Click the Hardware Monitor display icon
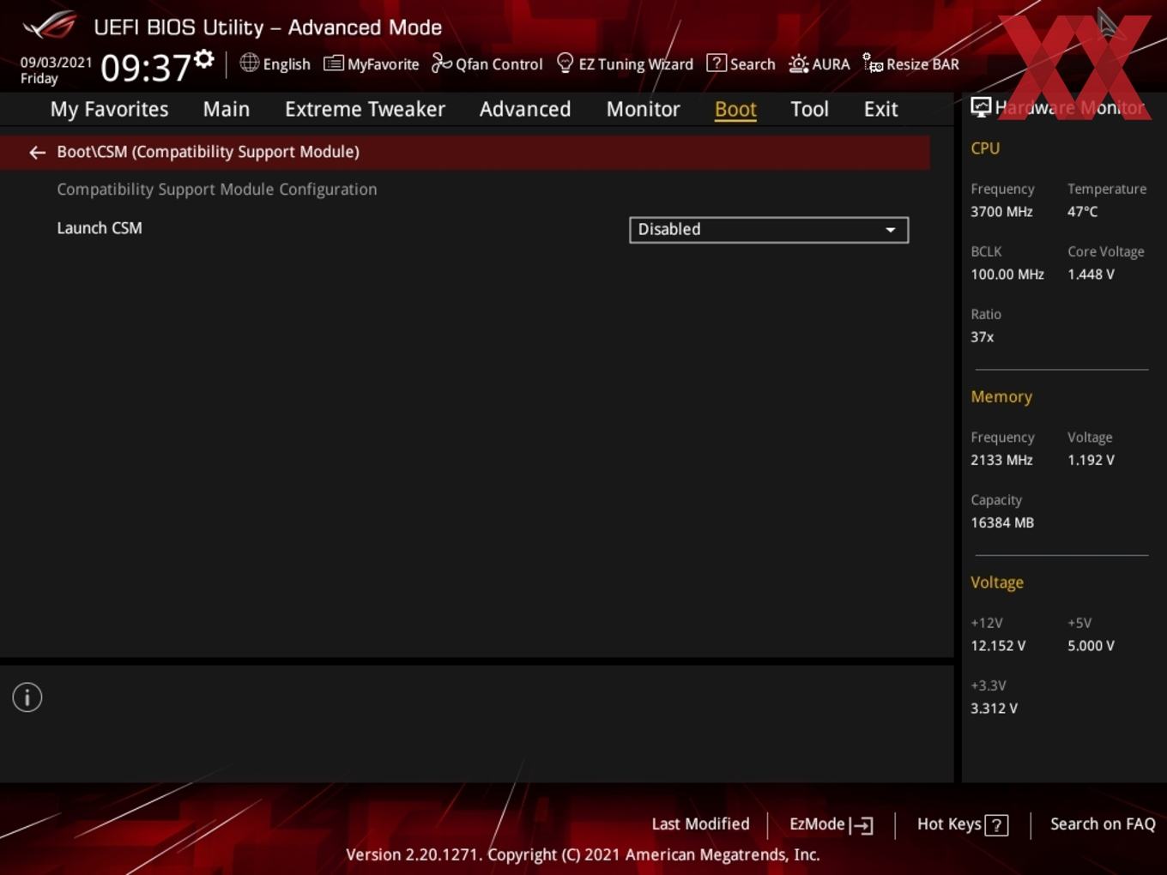Screen dimensions: 1167x875 pyautogui.click(x=981, y=107)
